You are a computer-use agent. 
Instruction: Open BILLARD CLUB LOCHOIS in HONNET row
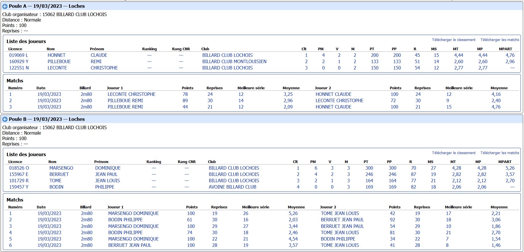pyautogui.click(x=228, y=55)
